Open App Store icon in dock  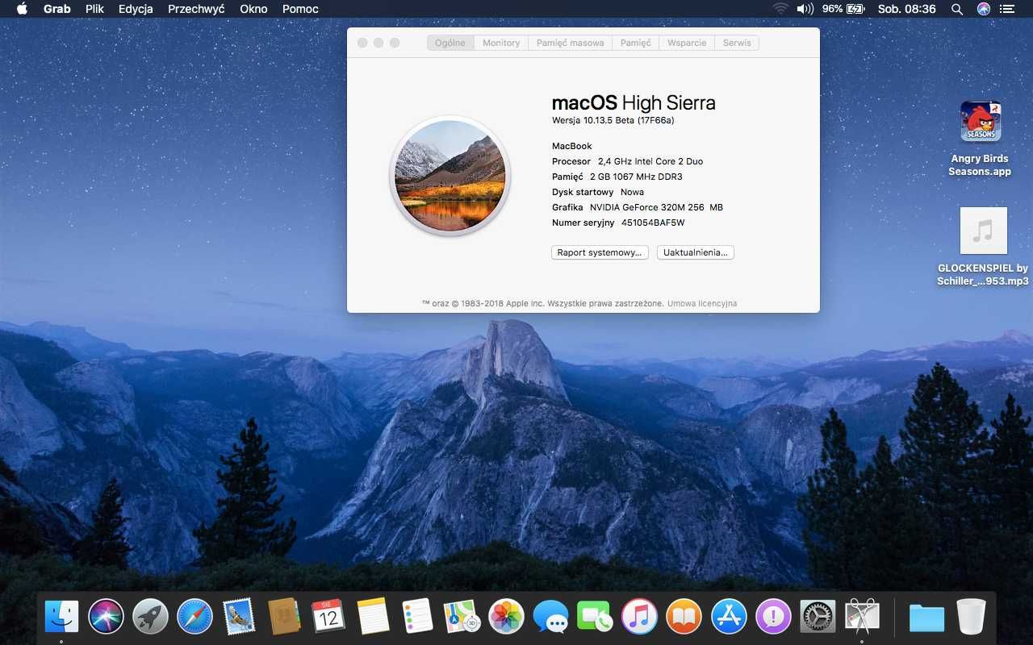[x=729, y=617]
